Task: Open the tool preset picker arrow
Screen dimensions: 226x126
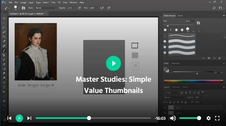Action: point(9,8)
